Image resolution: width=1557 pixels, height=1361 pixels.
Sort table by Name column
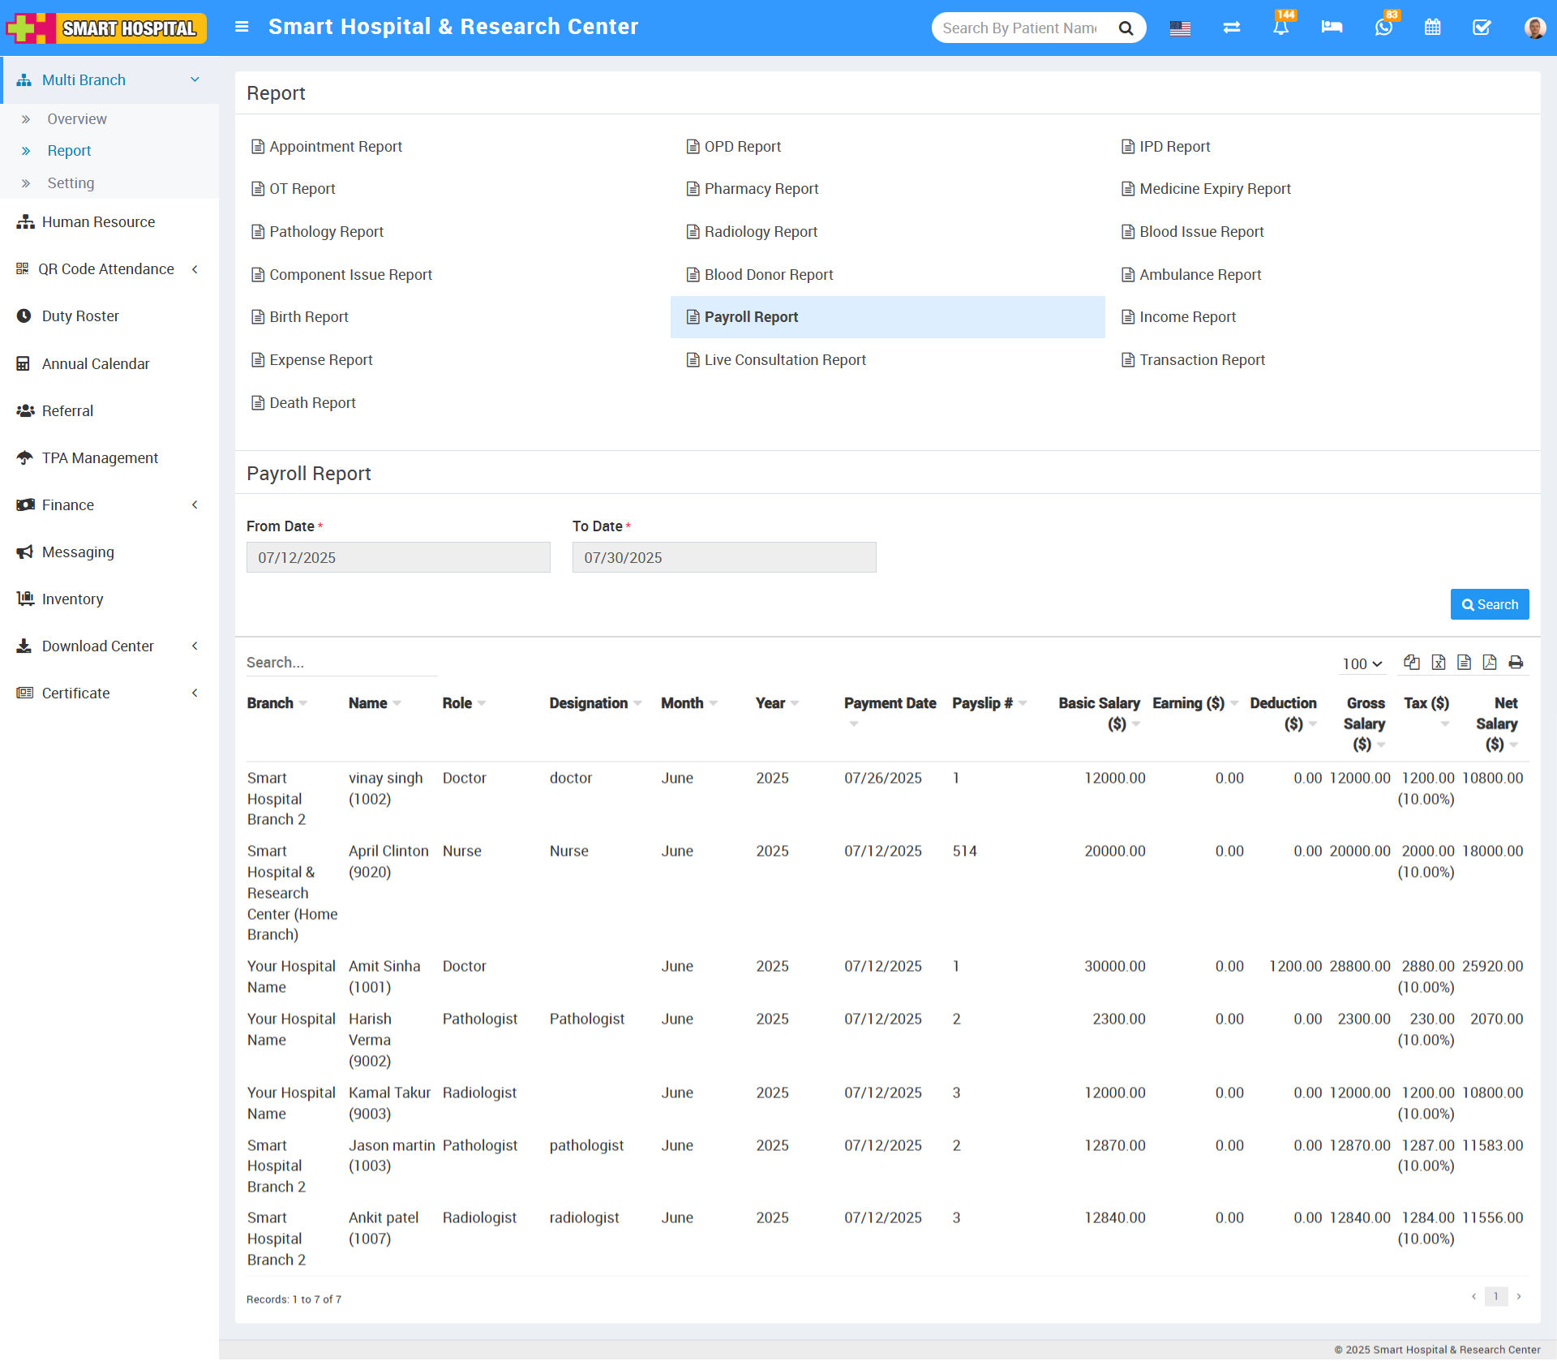[x=375, y=703]
